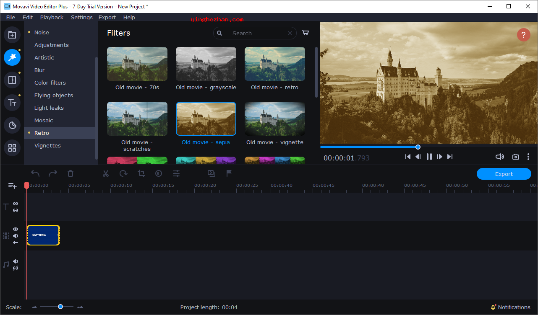Select the Noise filter category
538x315 pixels.
pyautogui.click(x=42, y=32)
